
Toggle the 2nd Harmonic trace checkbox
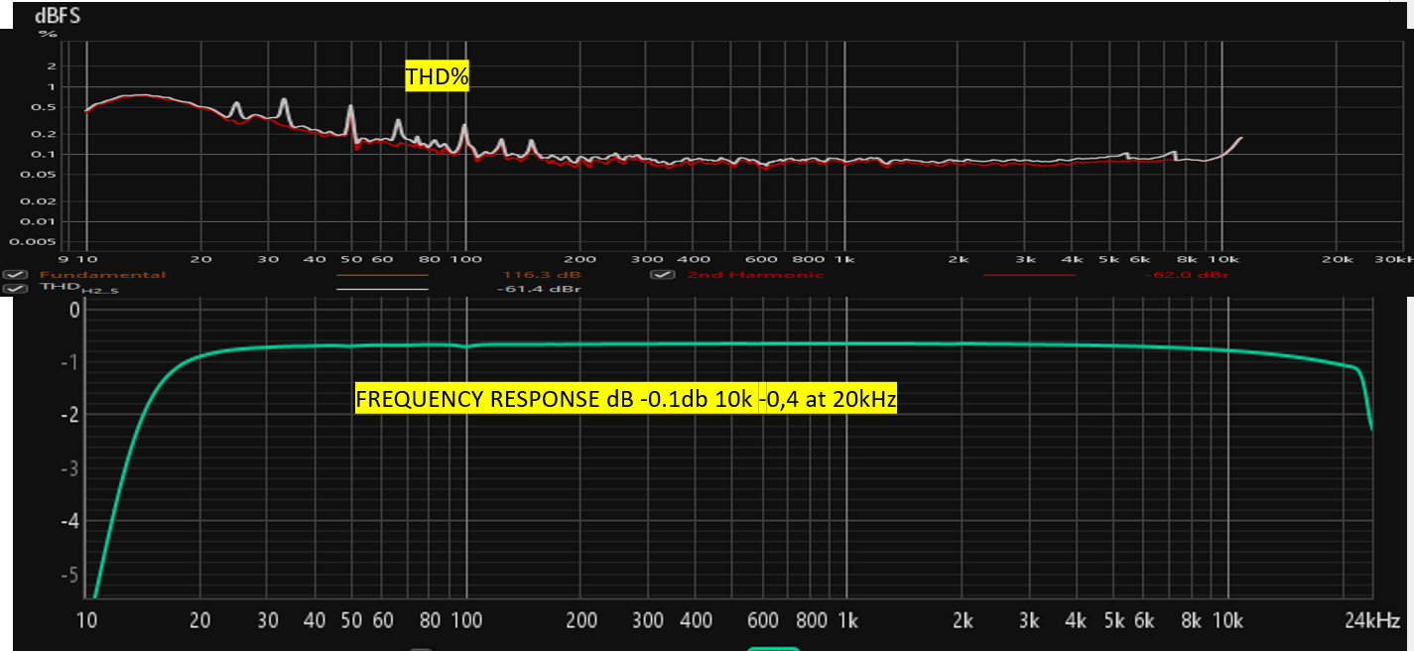pyautogui.click(x=663, y=275)
